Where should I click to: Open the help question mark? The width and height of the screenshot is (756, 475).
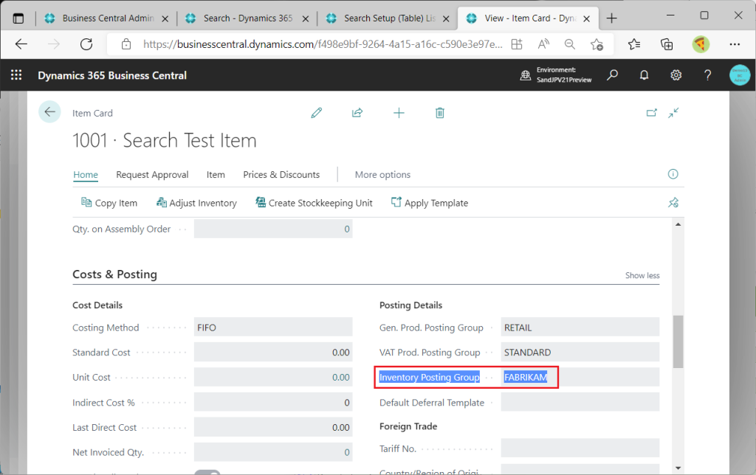click(x=707, y=75)
